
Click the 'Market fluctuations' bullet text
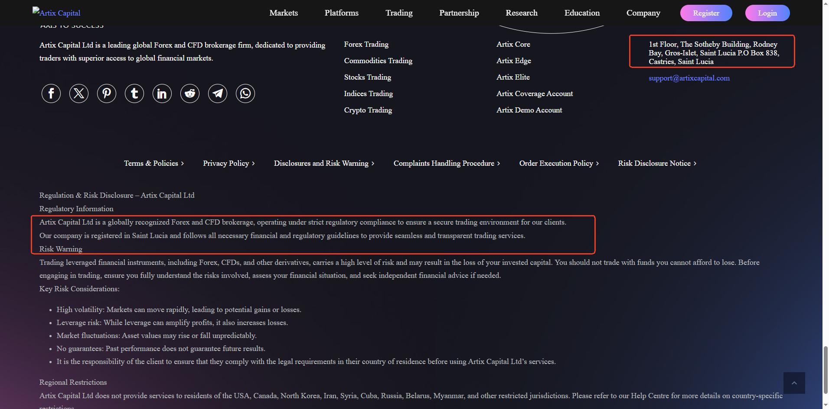click(157, 335)
